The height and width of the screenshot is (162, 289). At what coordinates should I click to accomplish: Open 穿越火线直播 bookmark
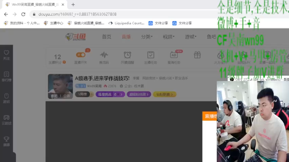click(86, 23)
